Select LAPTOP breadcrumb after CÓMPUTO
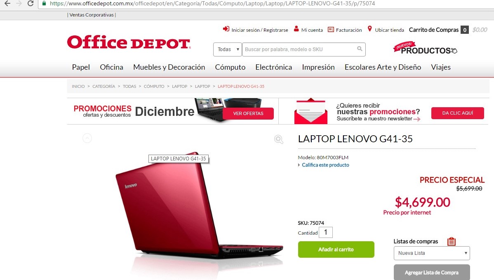494x280 pixels. (x=179, y=86)
